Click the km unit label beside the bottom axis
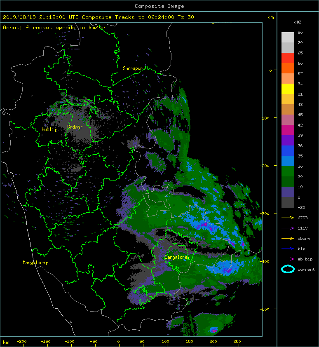 click(x=6, y=342)
